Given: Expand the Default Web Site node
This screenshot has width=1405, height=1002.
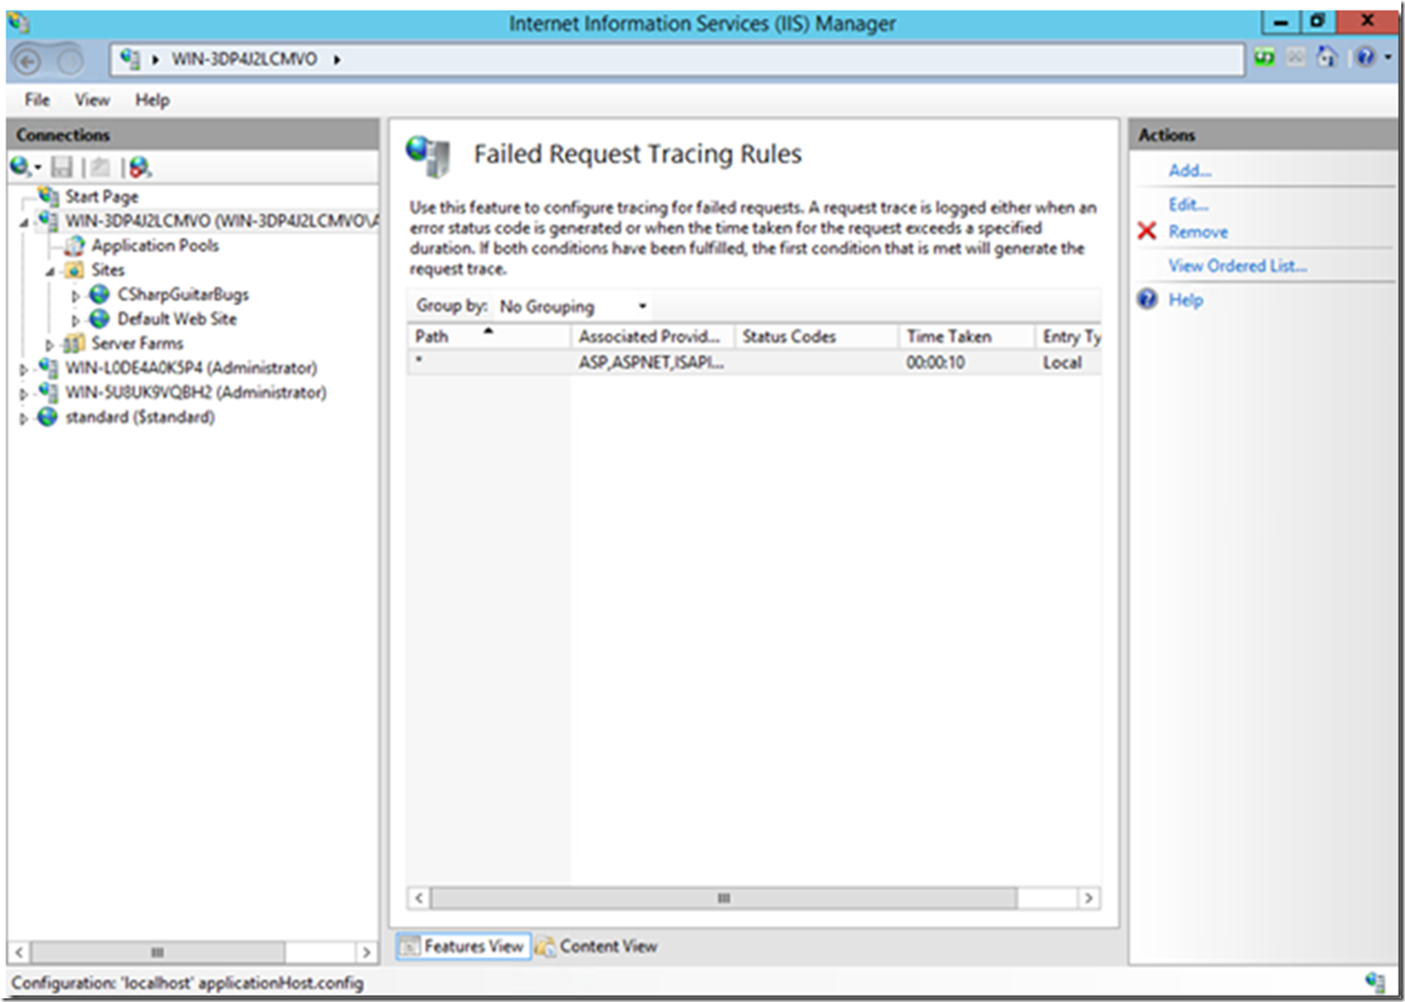Looking at the screenshot, I should (76, 320).
